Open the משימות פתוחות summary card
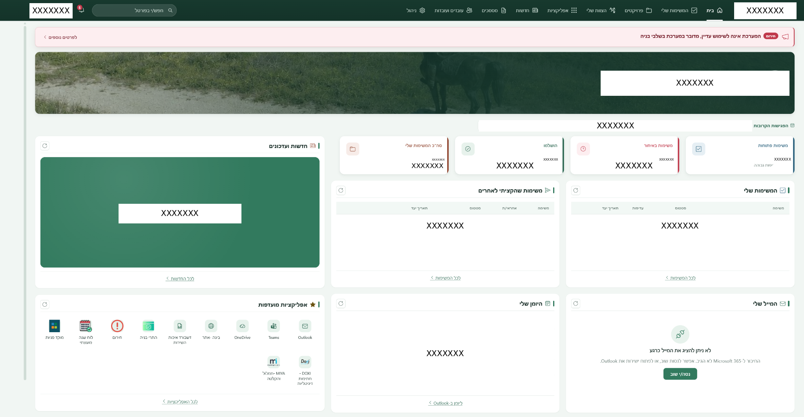This screenshot has height=417, width=804. (740, 155)
